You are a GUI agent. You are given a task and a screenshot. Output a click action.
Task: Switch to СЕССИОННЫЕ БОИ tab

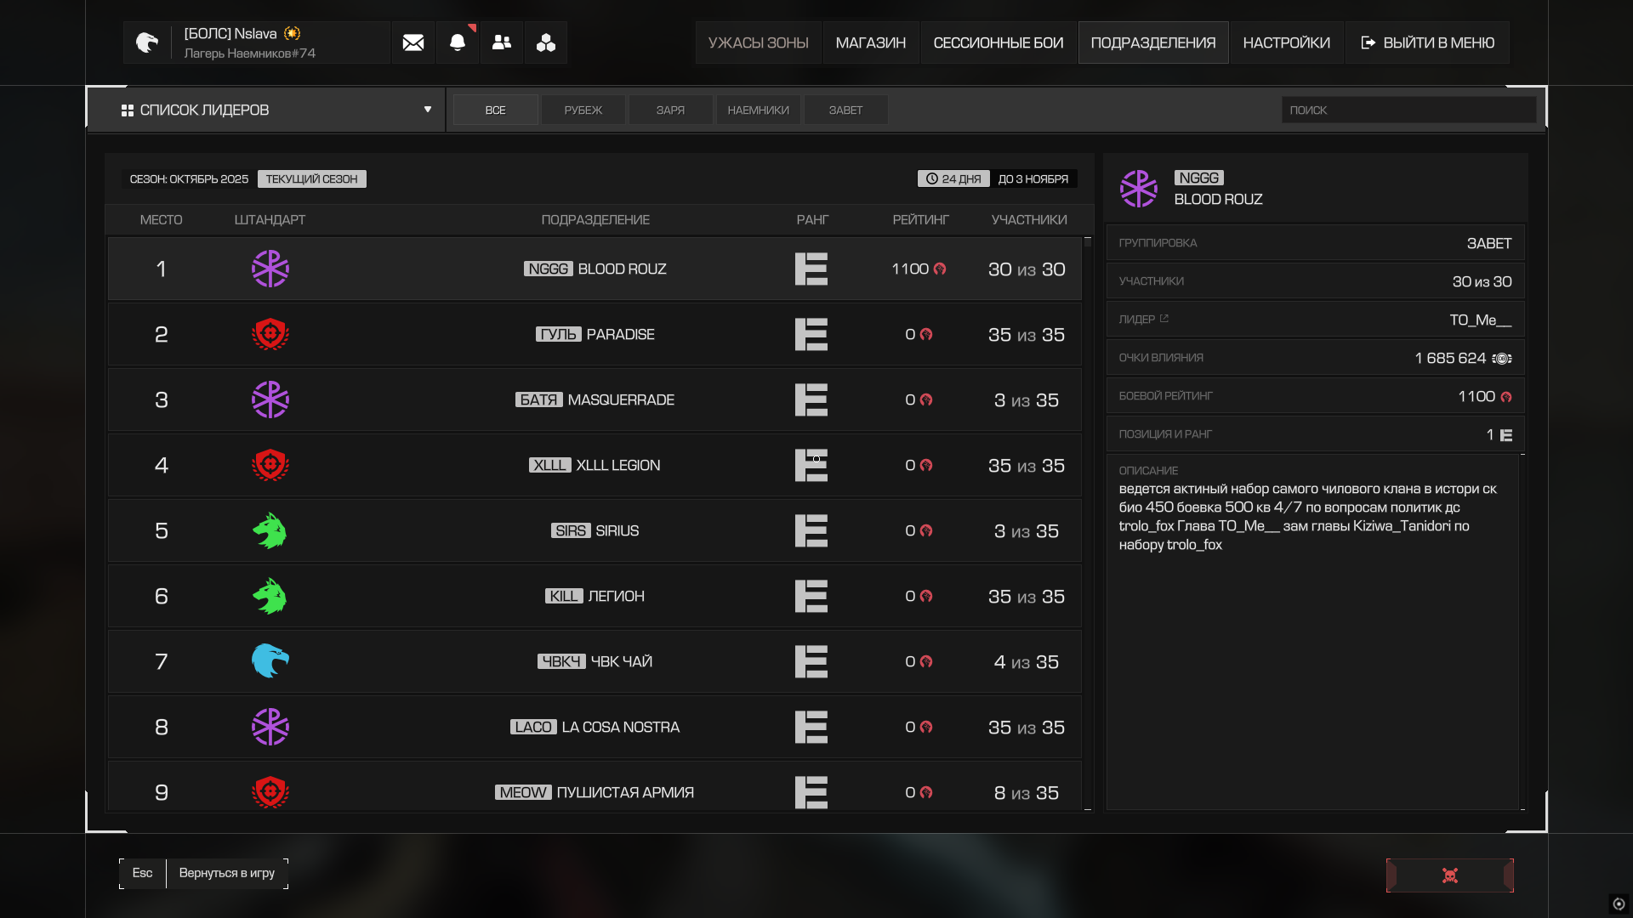pos(998,42)
